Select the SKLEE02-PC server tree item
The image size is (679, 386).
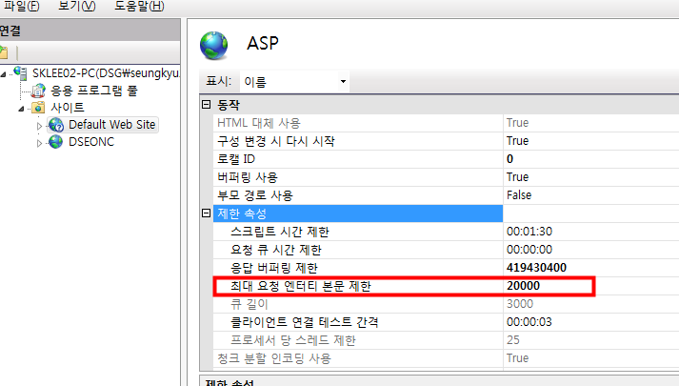point(106,72)
